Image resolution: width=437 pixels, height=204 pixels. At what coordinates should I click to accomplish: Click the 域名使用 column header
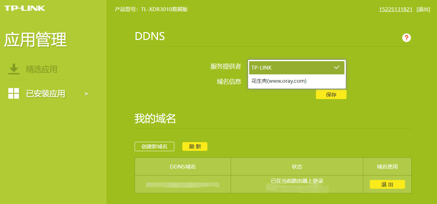pyautogui.click(x=387, y=166)
